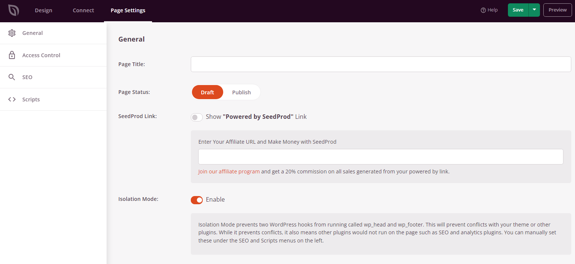Open the Scripts settings panel
This screenshot has height=264, width=575.
point(31,99)
